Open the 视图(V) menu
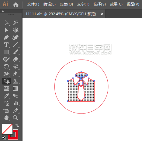 click(133, 4)
